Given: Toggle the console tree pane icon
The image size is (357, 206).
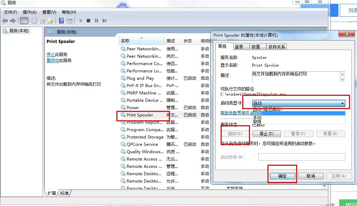Looking at the screenshot, I should (x=24, y=20).
